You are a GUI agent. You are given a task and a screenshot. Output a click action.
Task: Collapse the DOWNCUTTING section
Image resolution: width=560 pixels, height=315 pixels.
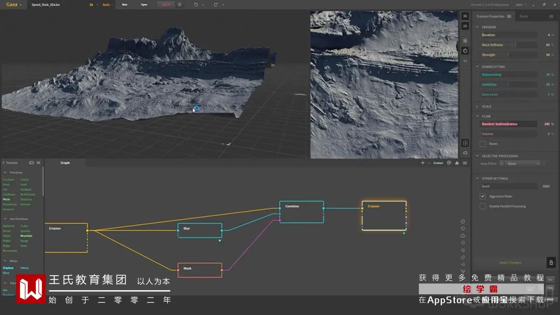pyautogui.click(x=477, y=67)
